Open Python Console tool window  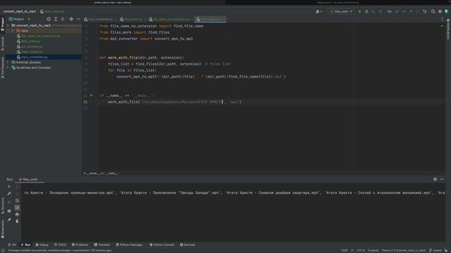[x=162, y=245]
